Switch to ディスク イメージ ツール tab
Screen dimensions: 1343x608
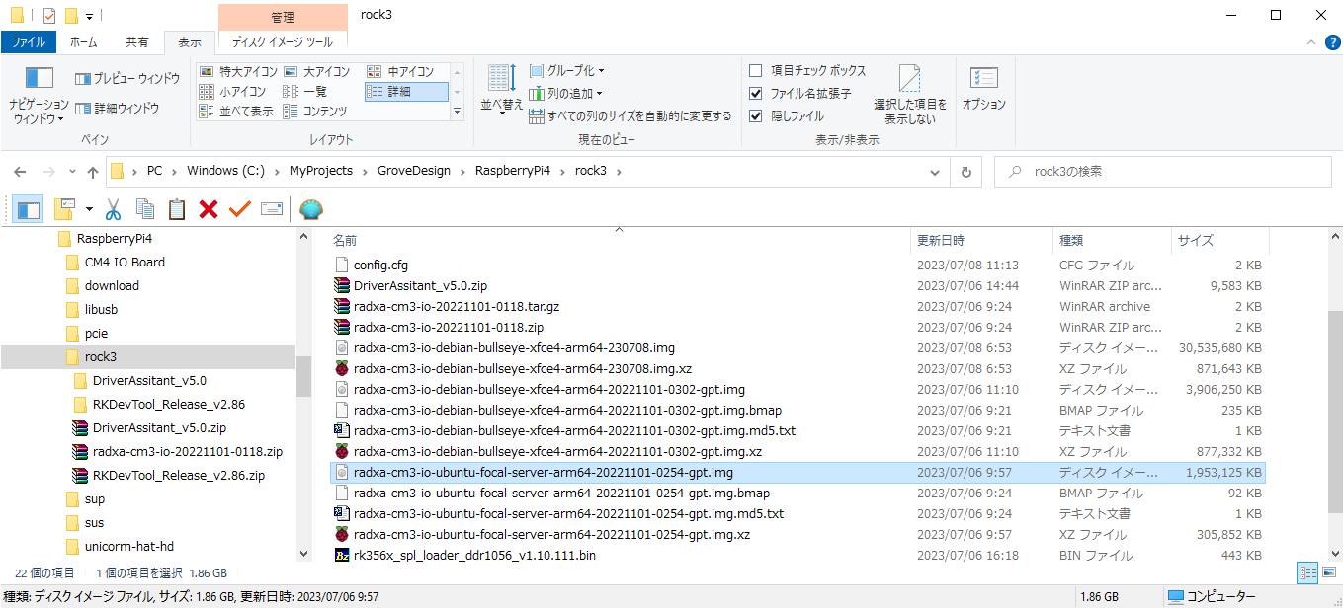[x=283, y=42]
